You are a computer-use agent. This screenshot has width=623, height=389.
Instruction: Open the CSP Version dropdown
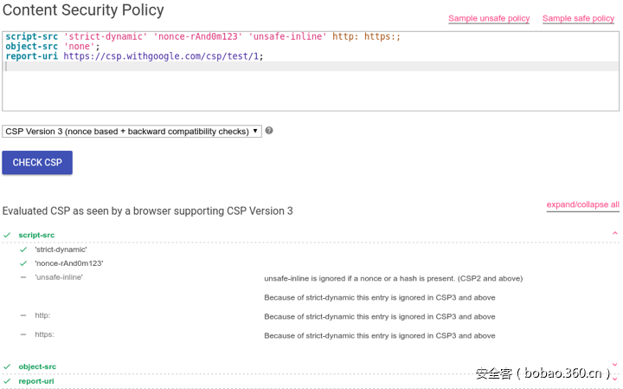[x=132, y=131]
